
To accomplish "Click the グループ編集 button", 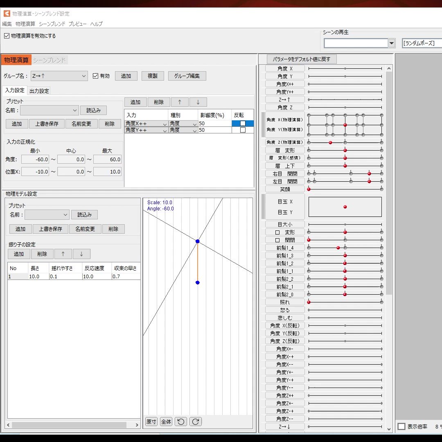I will [x=187, y=76].
